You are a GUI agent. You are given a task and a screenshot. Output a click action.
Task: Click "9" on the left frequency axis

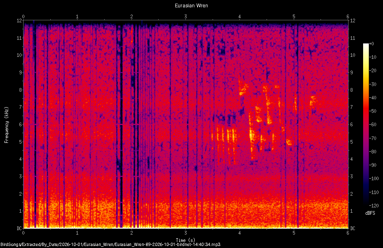tap(21, 73)
